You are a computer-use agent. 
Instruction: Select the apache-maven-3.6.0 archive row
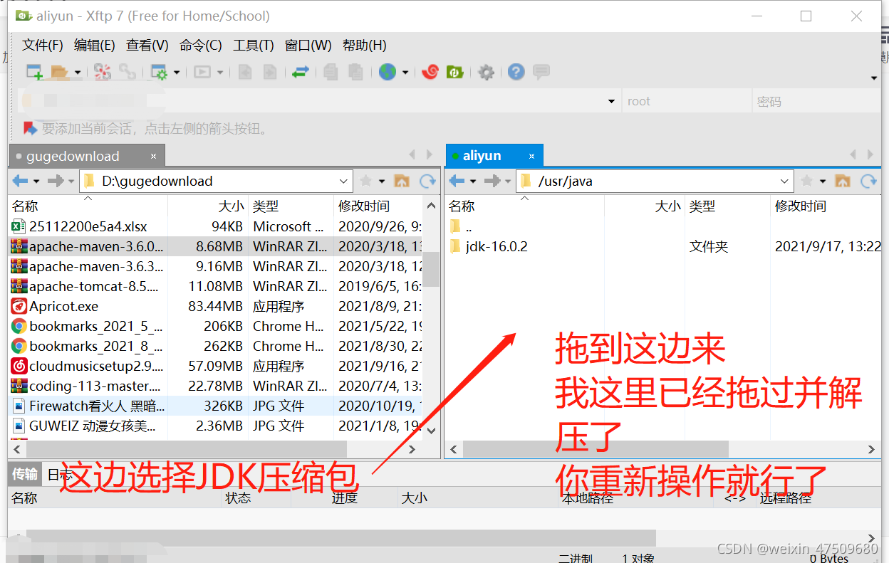(x=215, y=247)
